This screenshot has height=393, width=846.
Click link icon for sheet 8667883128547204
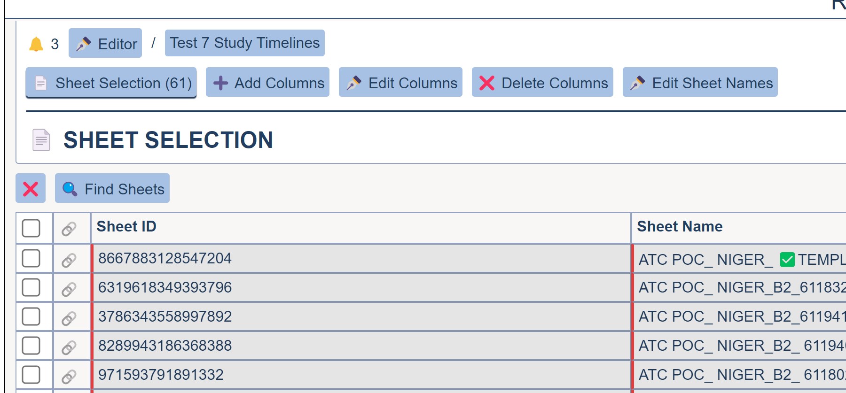point(69,260)
